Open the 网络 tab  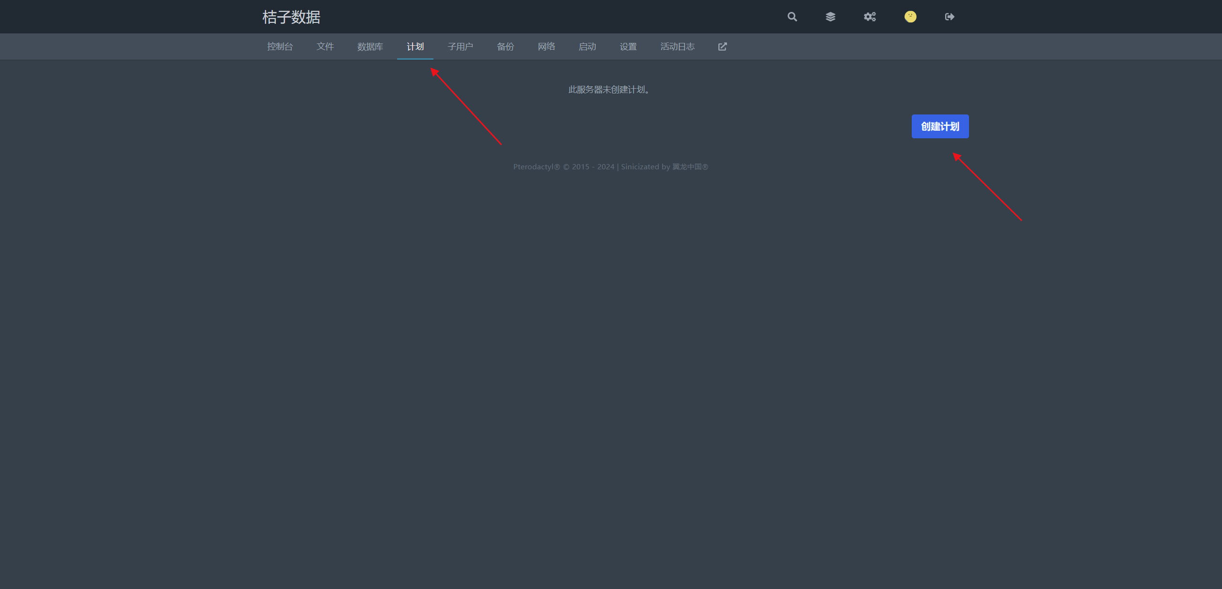click(547, 47)
